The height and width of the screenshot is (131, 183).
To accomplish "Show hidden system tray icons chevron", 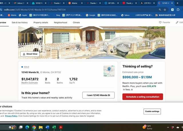I will click(168, 127).
